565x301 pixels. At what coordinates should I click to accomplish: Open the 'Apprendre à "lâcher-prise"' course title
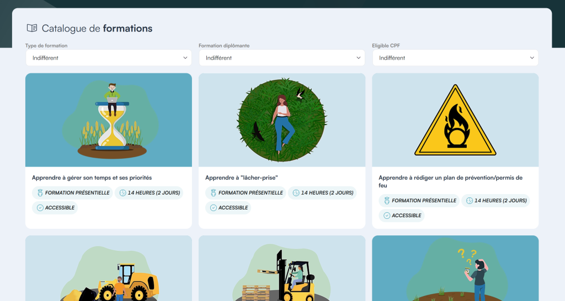(x=242, y=178)
